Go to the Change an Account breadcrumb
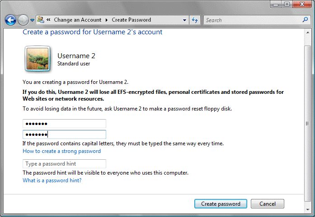This screenshot has width=315, height=217. 76,20
